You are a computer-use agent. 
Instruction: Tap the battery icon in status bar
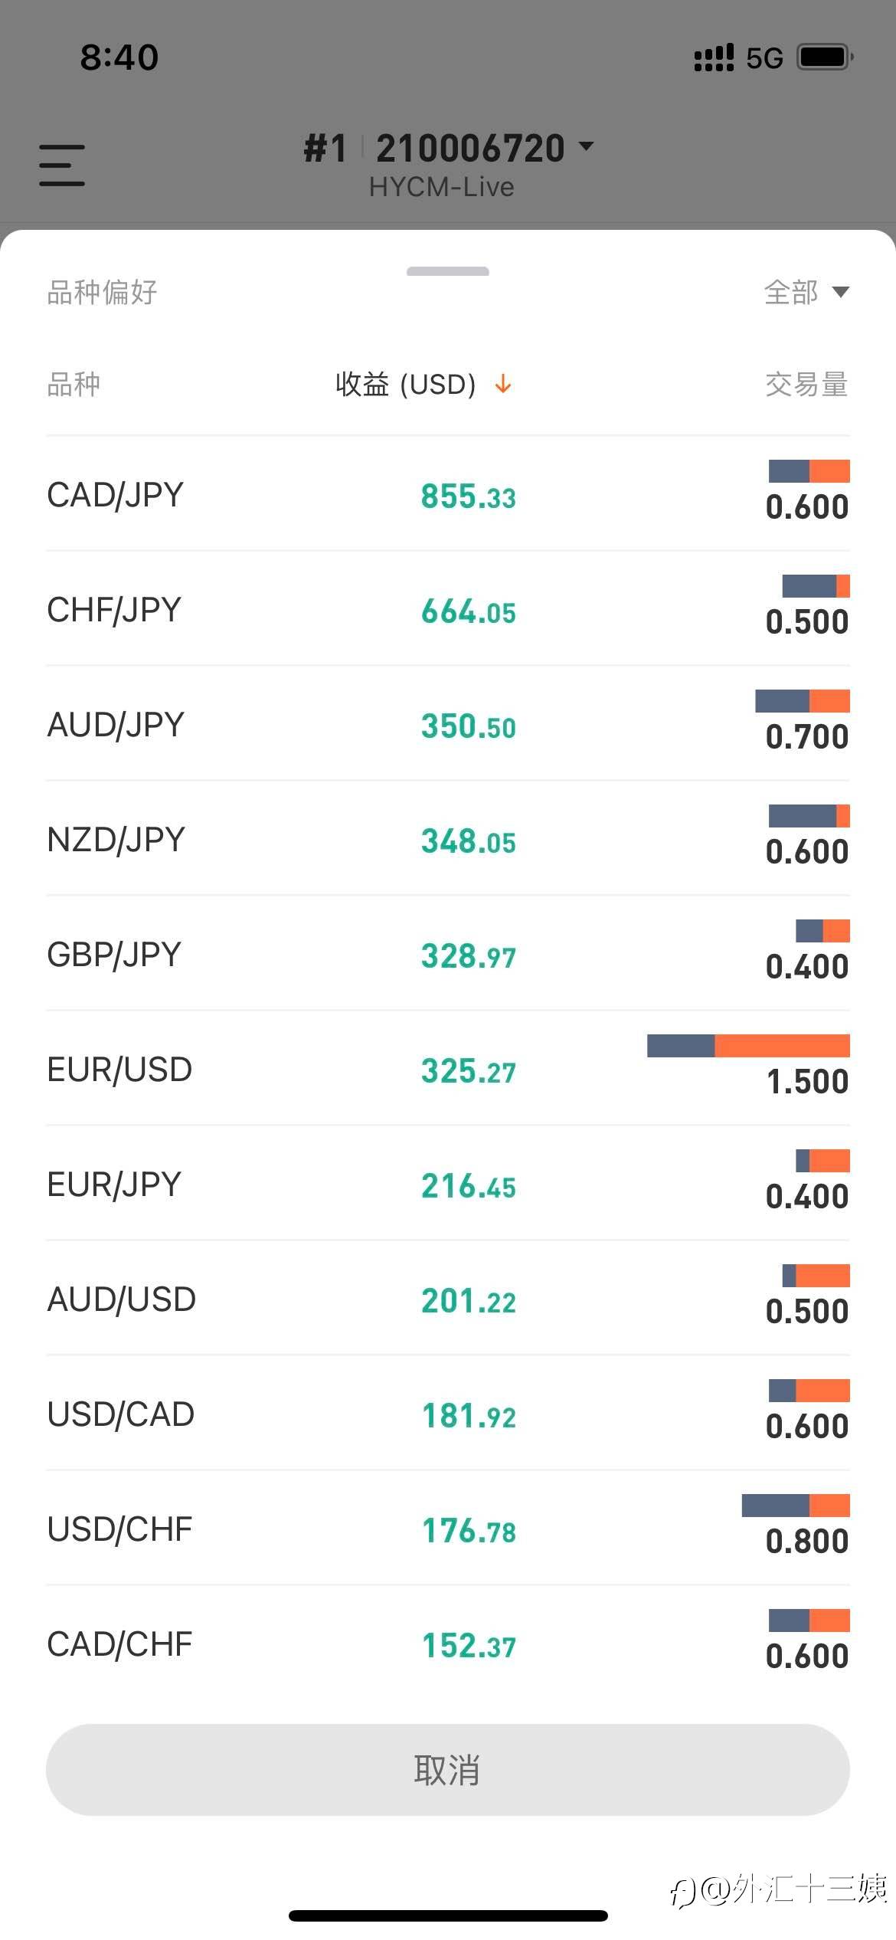[825, 57]
